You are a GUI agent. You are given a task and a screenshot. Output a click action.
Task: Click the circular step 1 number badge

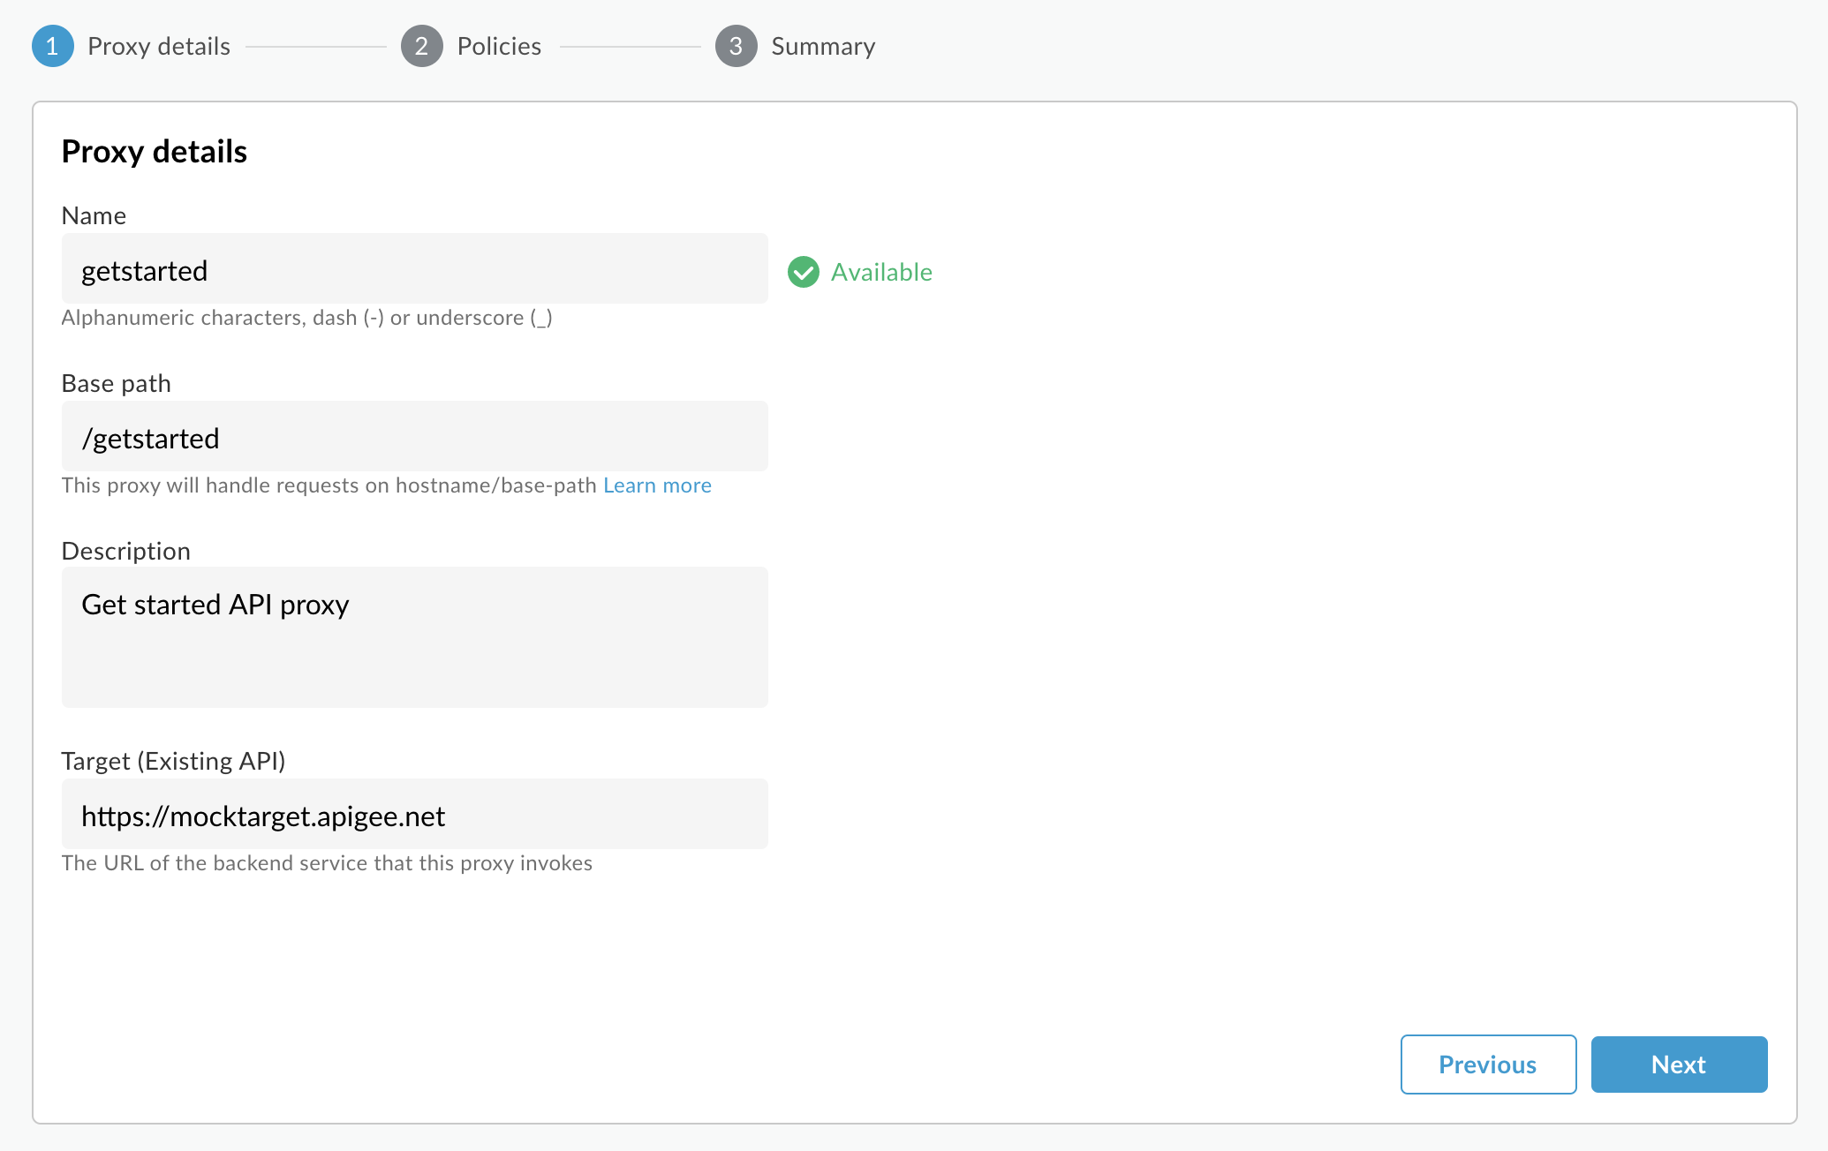click(x=52, y=45)
